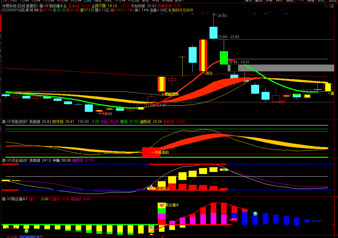Click the diamond restore icon at top right
This screenshot has width=338, height=238.
point(326,6)
